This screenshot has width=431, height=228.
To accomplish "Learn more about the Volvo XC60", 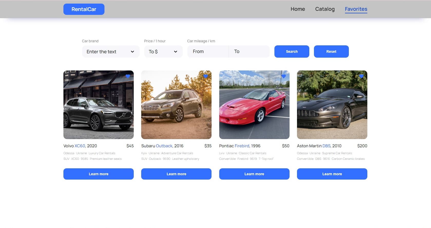I will pyautogui.click(x=99, y=174).
